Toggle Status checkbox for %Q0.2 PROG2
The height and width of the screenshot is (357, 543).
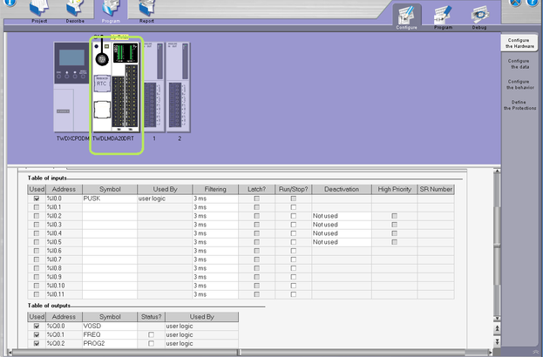click(151, 344)
